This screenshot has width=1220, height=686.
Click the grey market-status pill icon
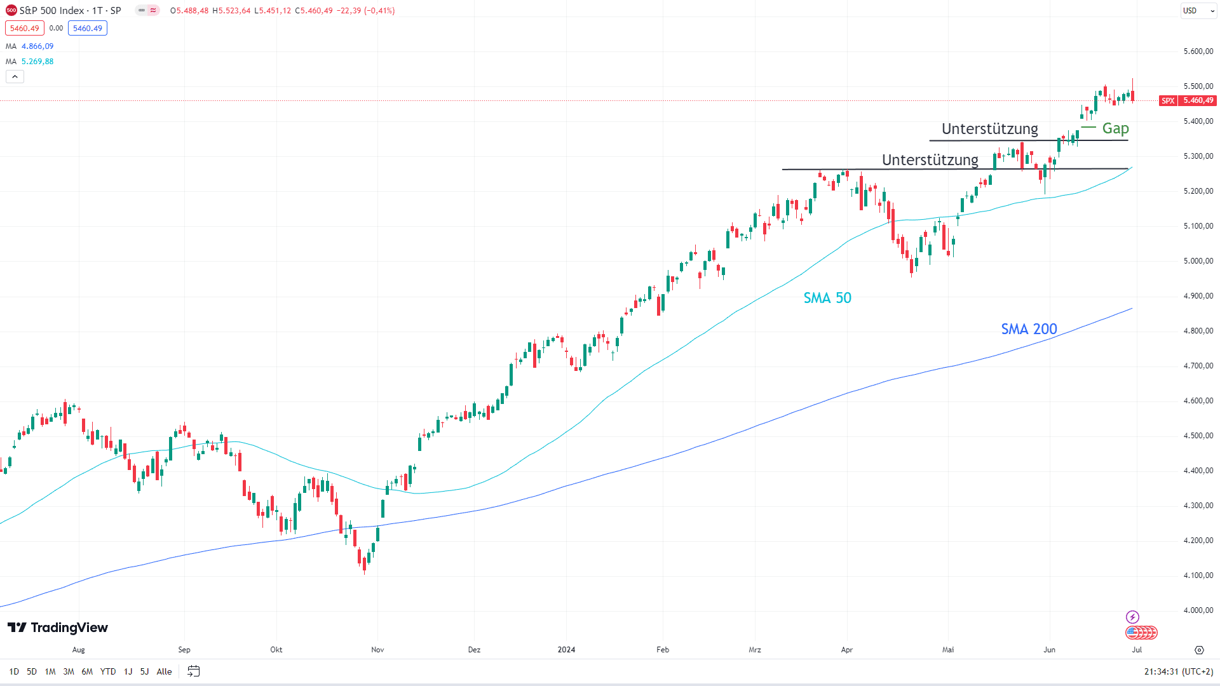click(x=142, y=10)
